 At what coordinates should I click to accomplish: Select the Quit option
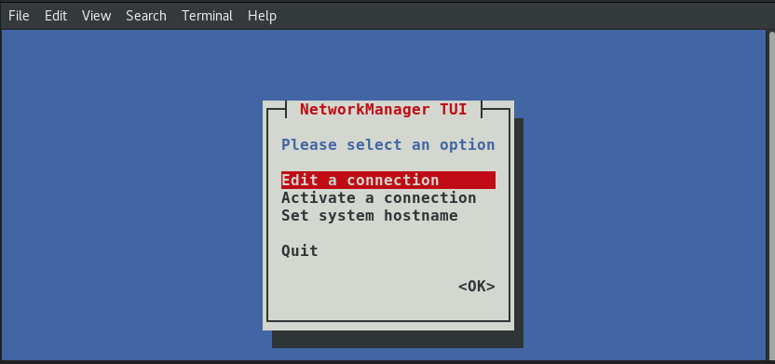pos(300,251)
